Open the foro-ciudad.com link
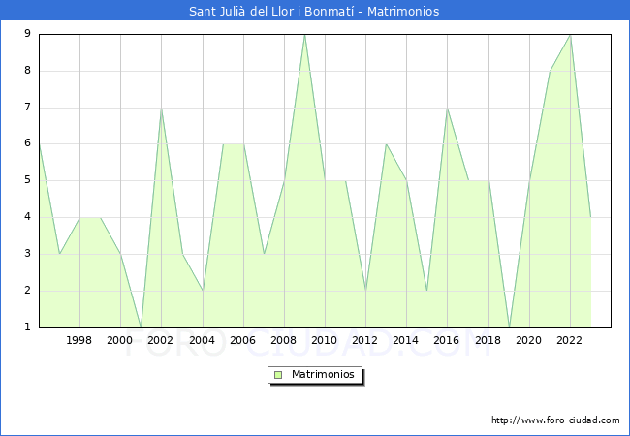Image resolution: width=630 pixels, height=436 pixels. click(x=555, y=420)
